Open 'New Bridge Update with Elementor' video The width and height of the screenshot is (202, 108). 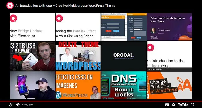tap(32, 27)
